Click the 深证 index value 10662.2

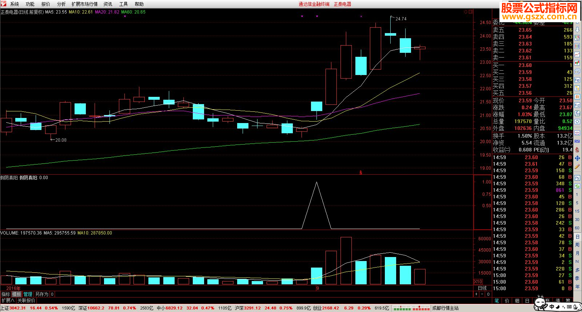[x=96, y=308]
